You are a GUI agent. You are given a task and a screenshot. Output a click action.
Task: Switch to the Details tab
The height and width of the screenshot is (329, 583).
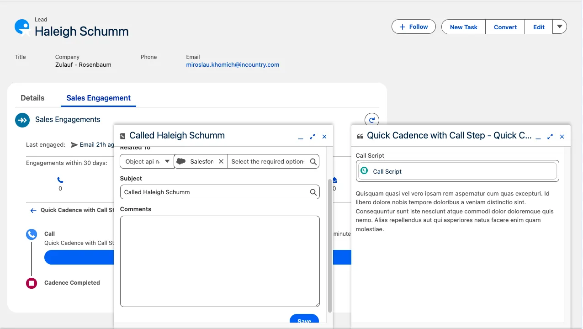point(32,98)
